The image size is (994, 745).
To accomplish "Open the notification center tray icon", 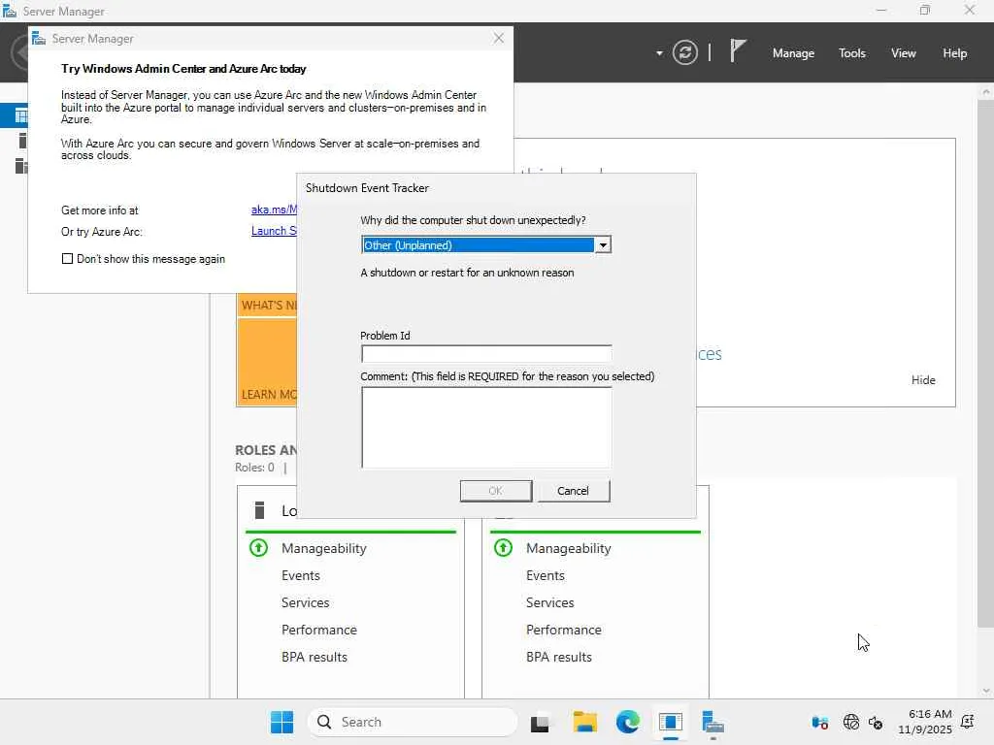I will click(968, 722).
